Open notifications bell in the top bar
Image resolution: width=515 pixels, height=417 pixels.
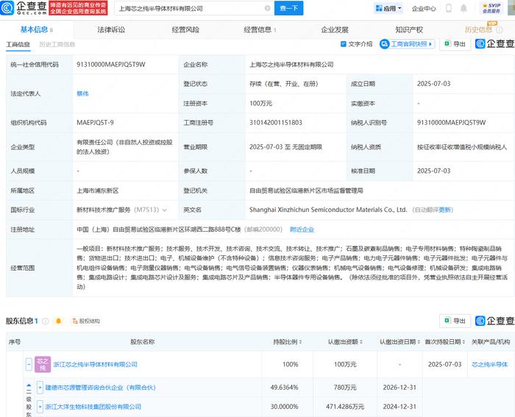tap(464, 8)
